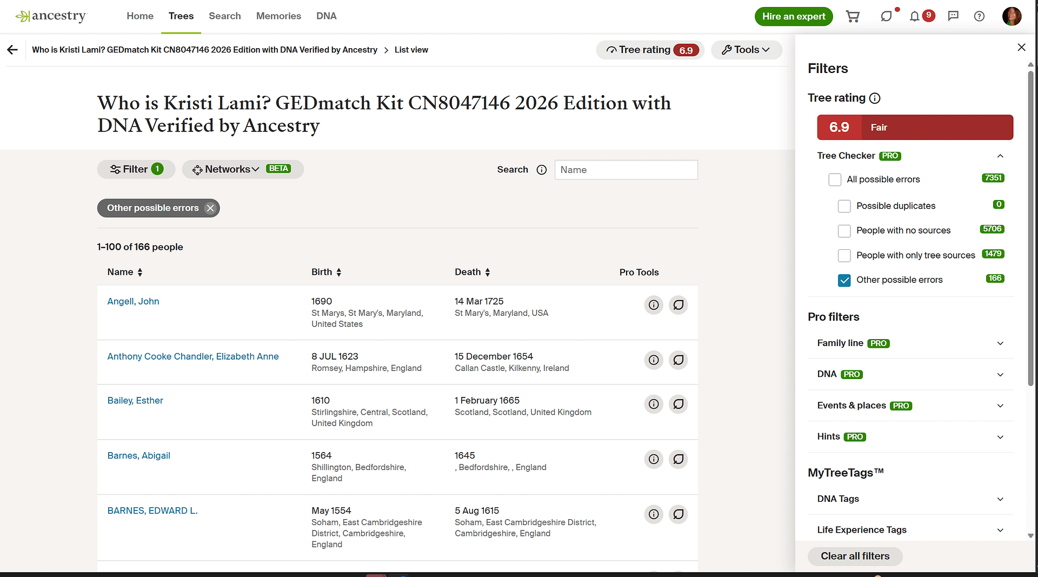Open info for Bailey, Esther
The height and width of the screenshot is (577, 1038).
click(654, 404)
